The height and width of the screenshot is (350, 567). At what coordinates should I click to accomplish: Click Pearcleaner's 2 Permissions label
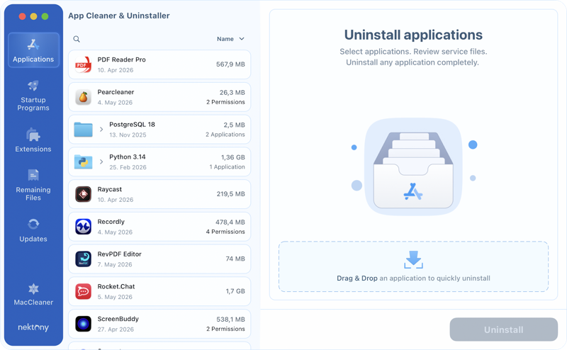click(x=225, y=102)
